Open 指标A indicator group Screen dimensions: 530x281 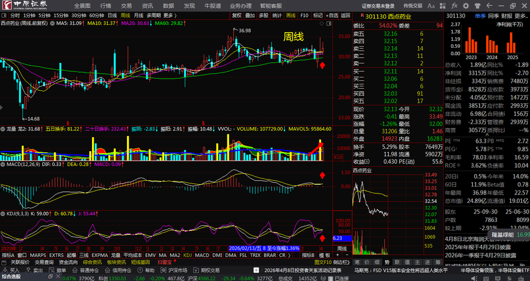click(8, 255)
